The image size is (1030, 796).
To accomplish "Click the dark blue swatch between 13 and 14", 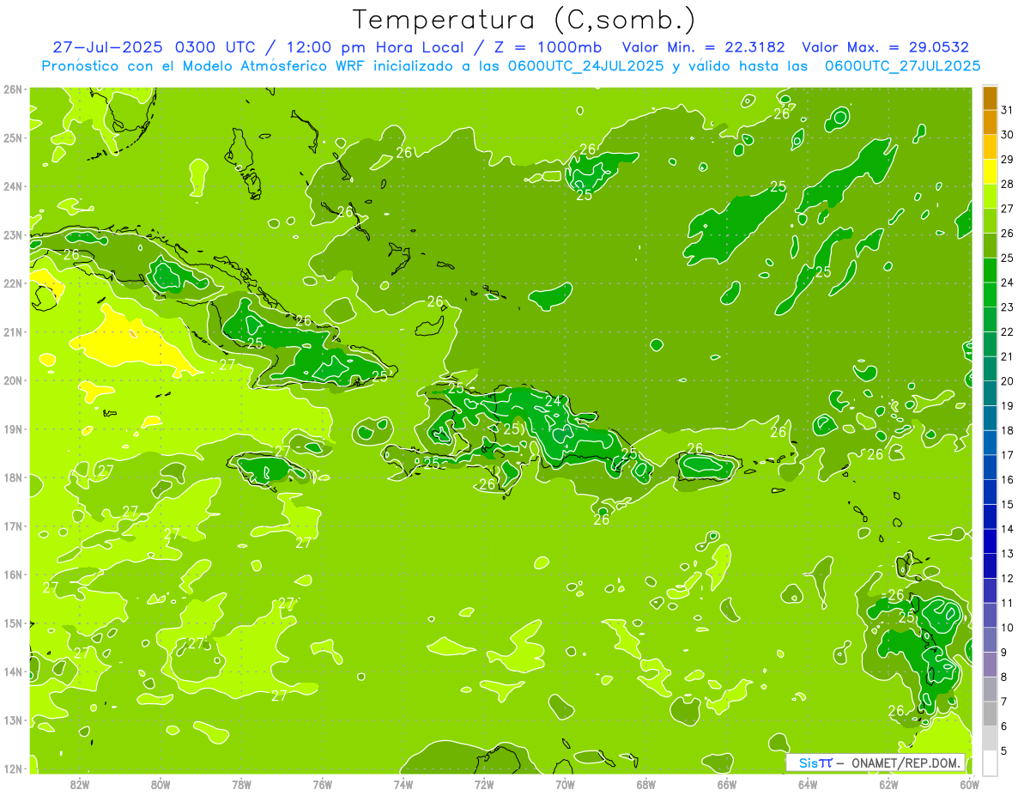I will 990,541.
